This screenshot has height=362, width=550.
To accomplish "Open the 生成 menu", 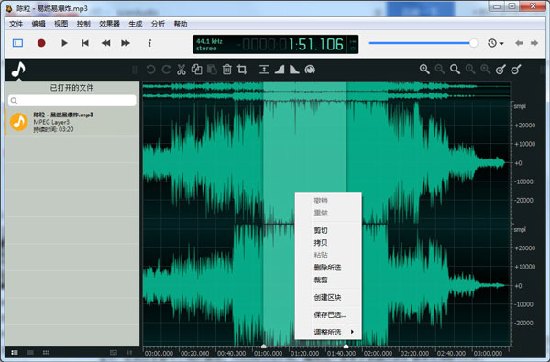I will 136,24.
